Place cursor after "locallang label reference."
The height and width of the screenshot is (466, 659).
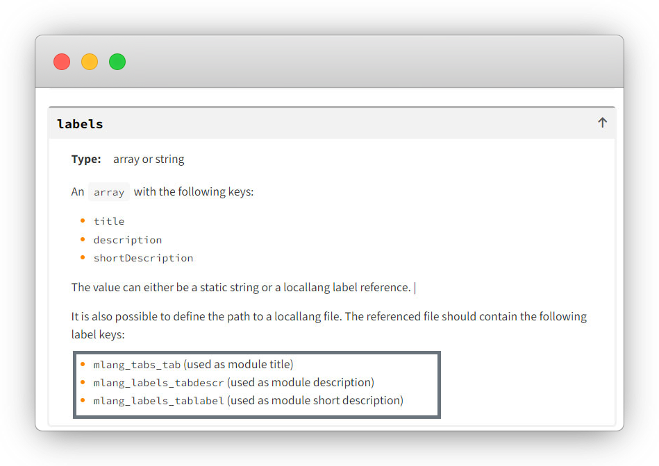coord(413,287)
